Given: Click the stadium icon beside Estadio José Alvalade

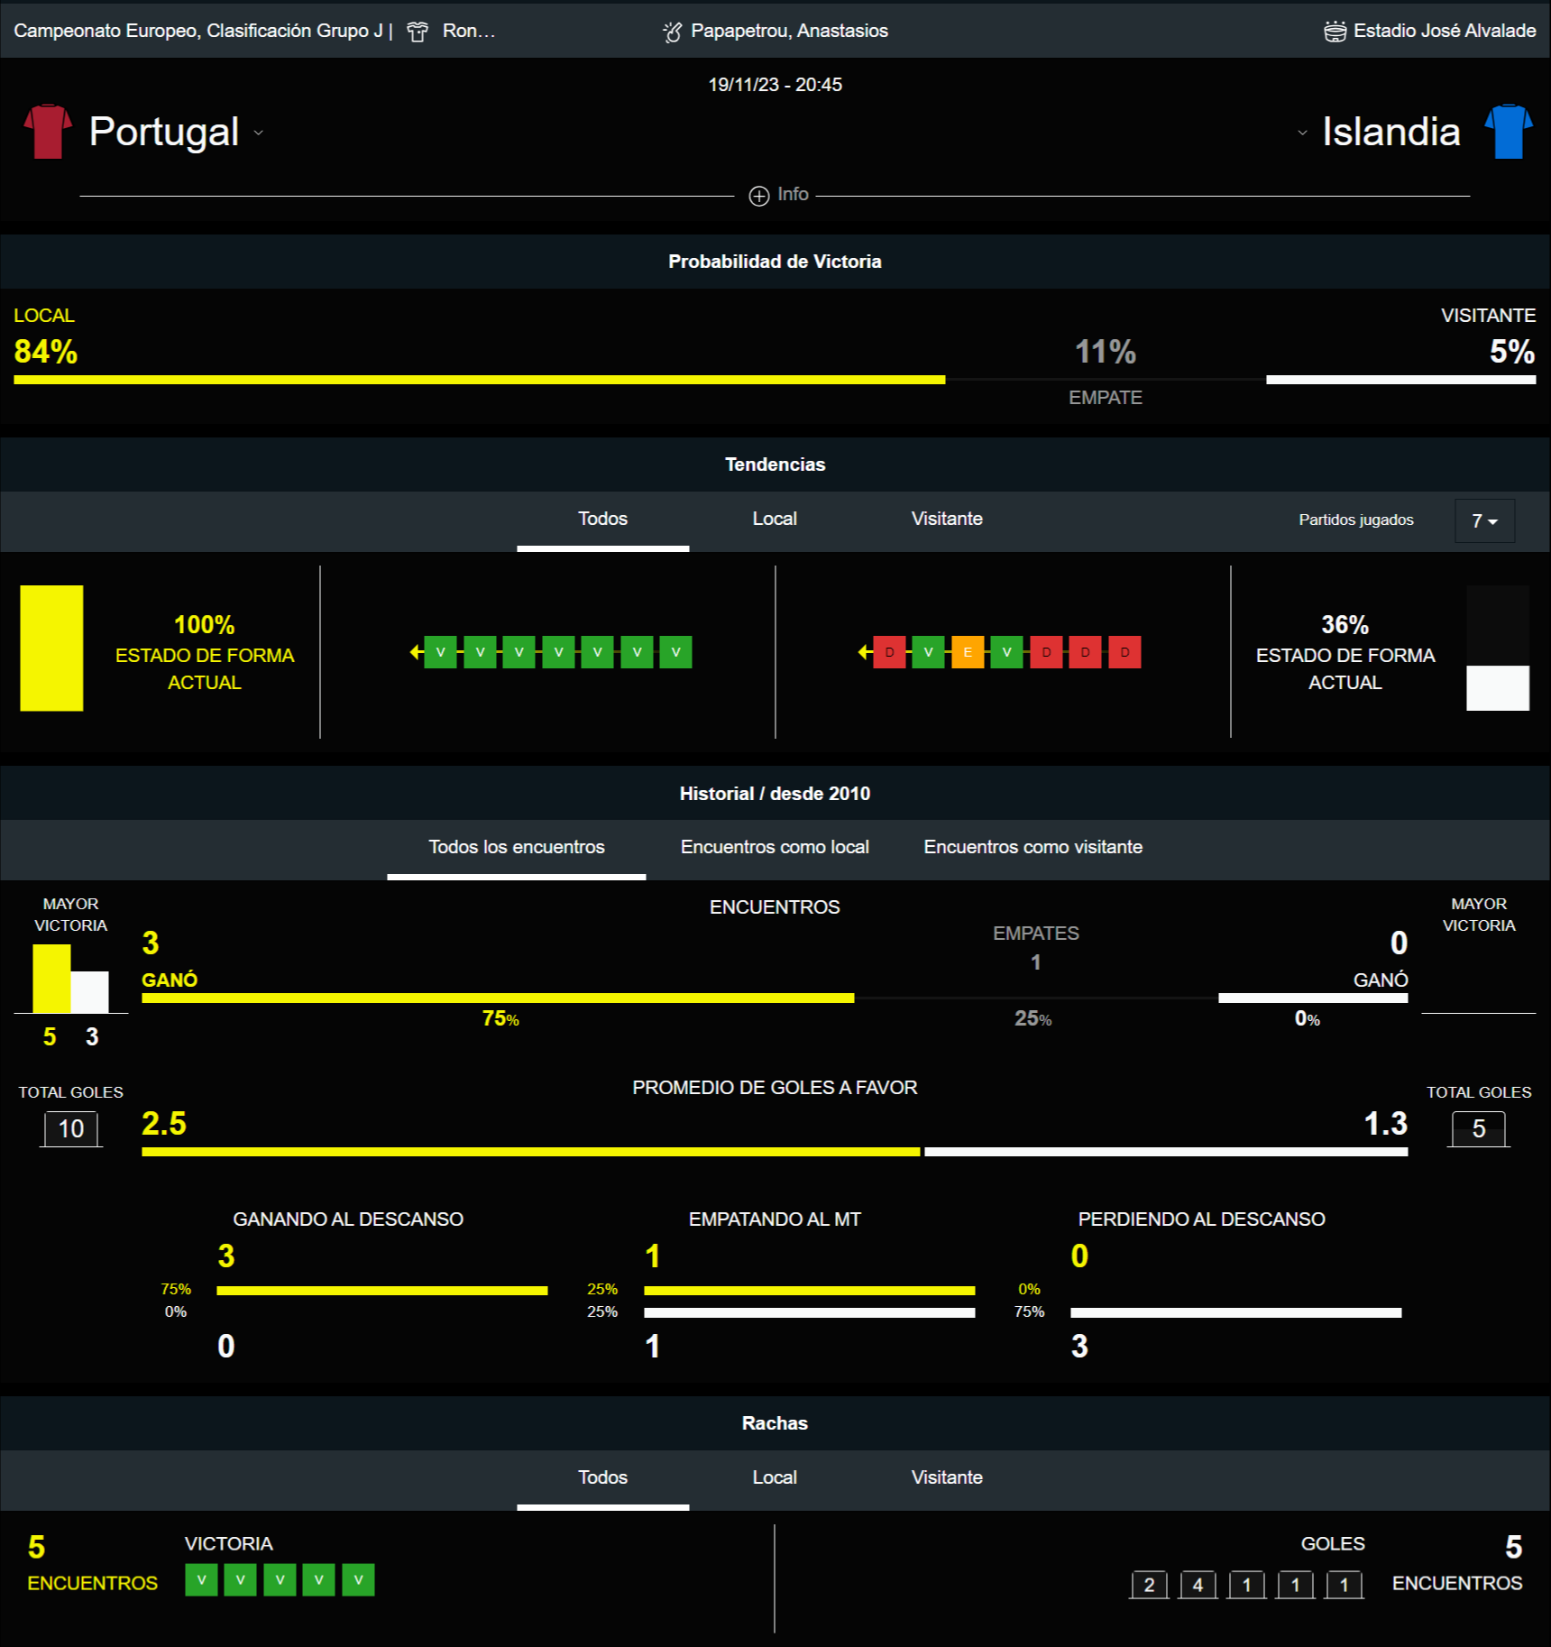Looking at the screenshot, I should coord(1335,32).
